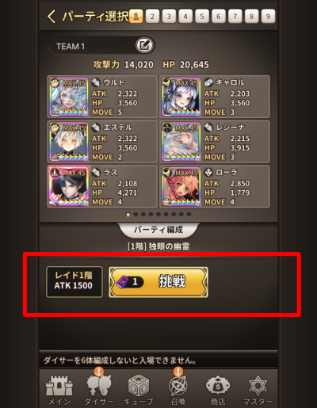Tap the 挑戦 challenge button
This screenshot has height=408, width=317.
point(158,282)
